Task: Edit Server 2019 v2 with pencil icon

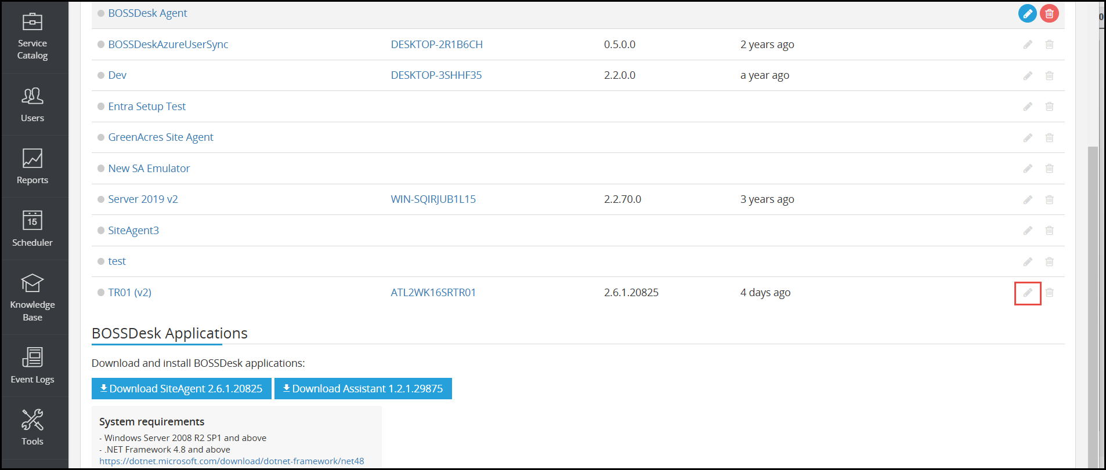Action: (1028, 199)
